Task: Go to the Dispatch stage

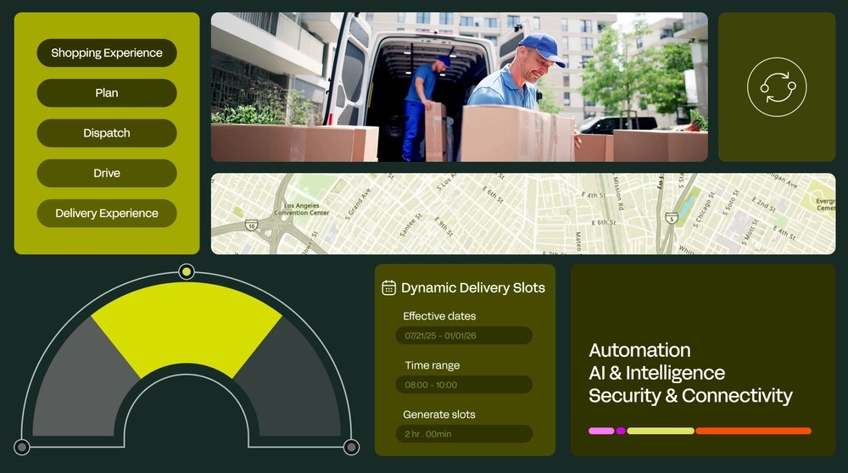Action: pos(107,133)
